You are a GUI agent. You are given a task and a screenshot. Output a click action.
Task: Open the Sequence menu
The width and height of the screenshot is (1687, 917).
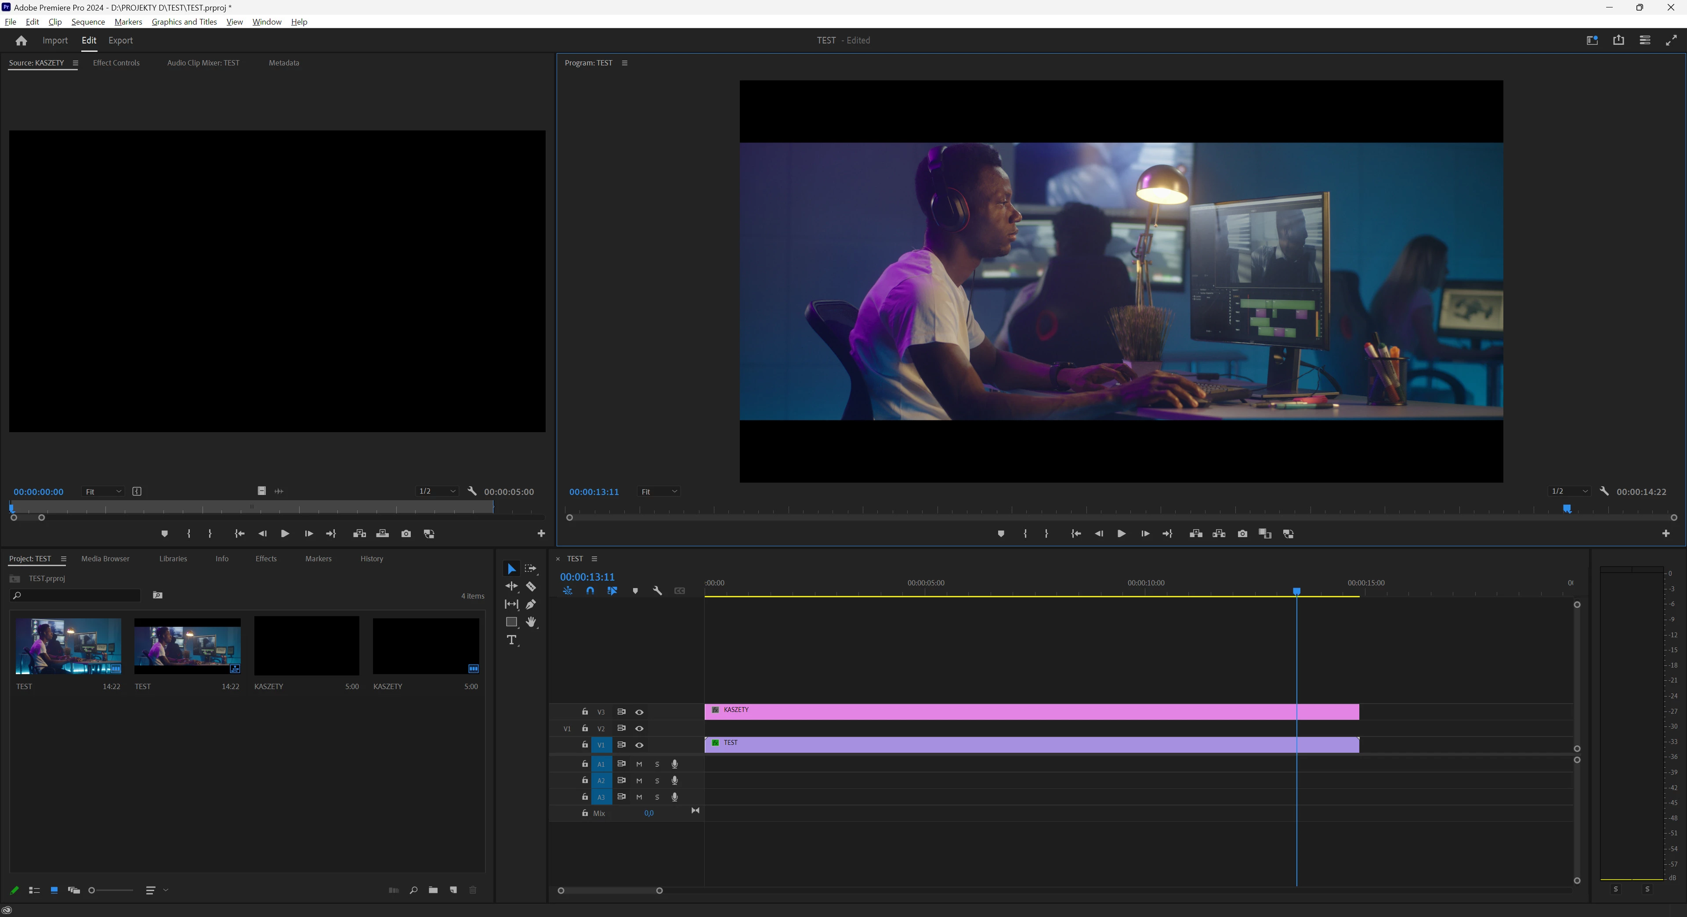click(x=88, y=22)
